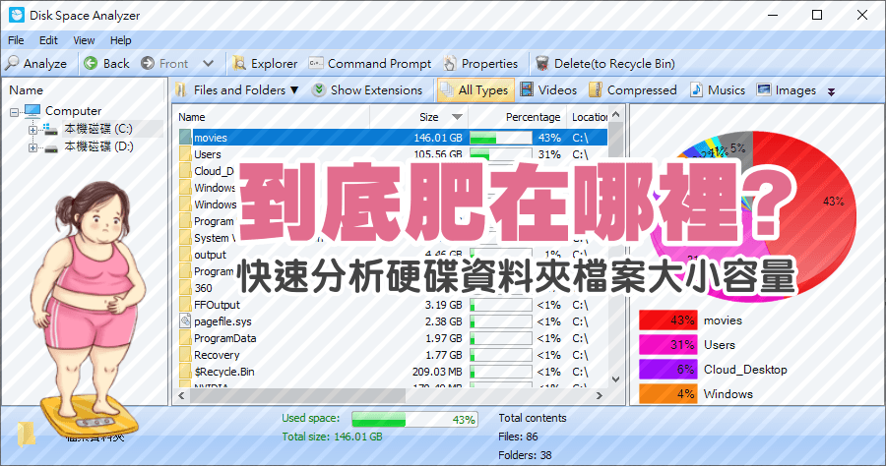This screenshot has width=886, height=466.
Task: Filter by Videos type
Action: (x=548, y=90)
